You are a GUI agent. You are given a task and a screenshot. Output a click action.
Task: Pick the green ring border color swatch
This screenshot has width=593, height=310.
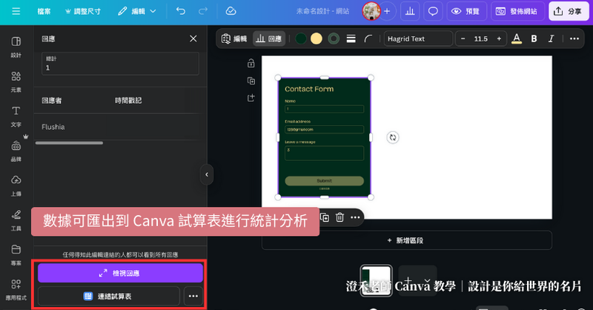click(334, 39)
